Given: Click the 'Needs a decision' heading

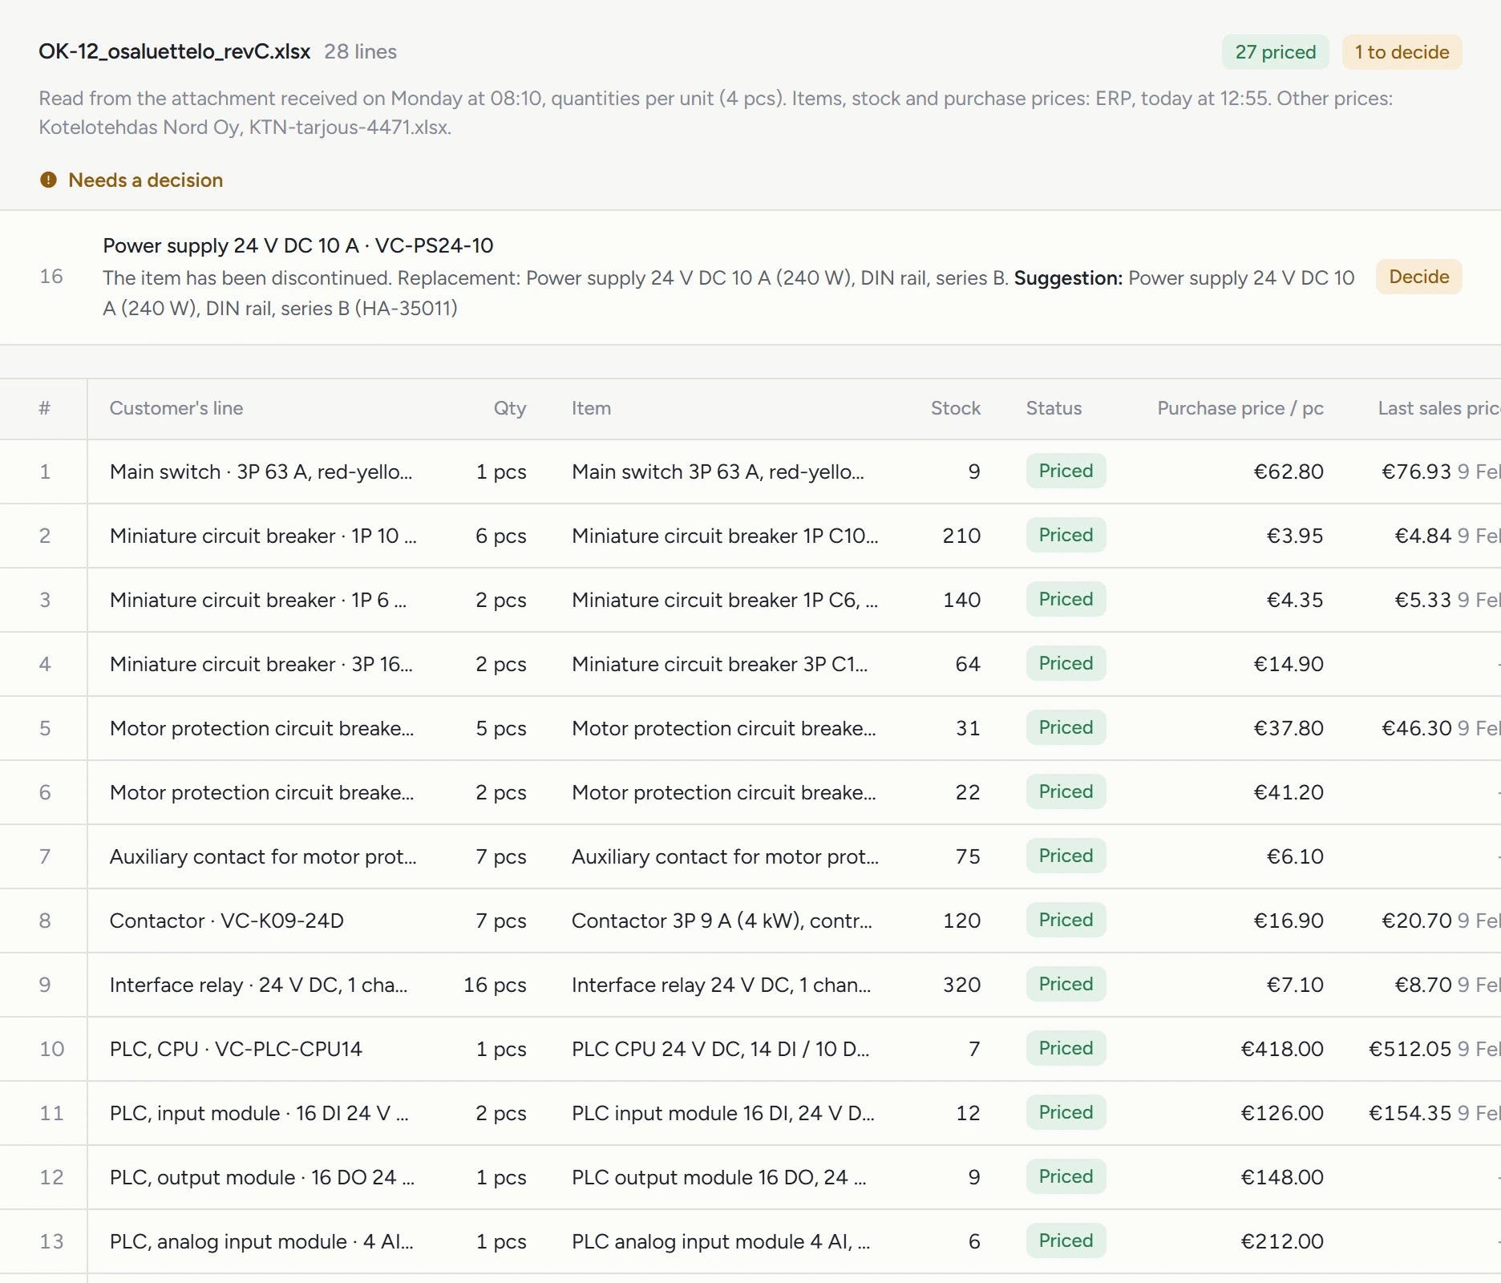Looking at the screenshot, I should tap(145, 180).
